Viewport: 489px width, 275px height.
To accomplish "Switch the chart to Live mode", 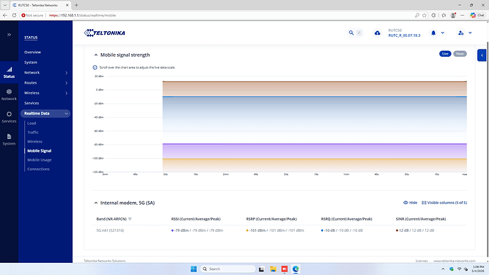I will point(445,54).
